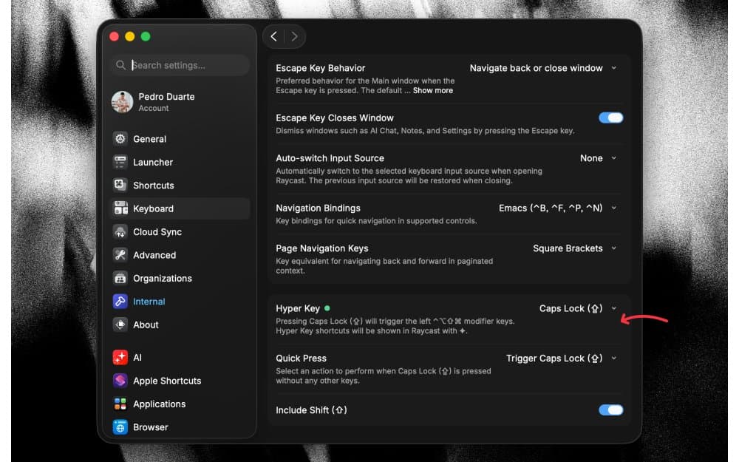The height and width of the screenshot is (462, 739).
Task: Open the Quick Press dropdown
Action: point(562,359)
